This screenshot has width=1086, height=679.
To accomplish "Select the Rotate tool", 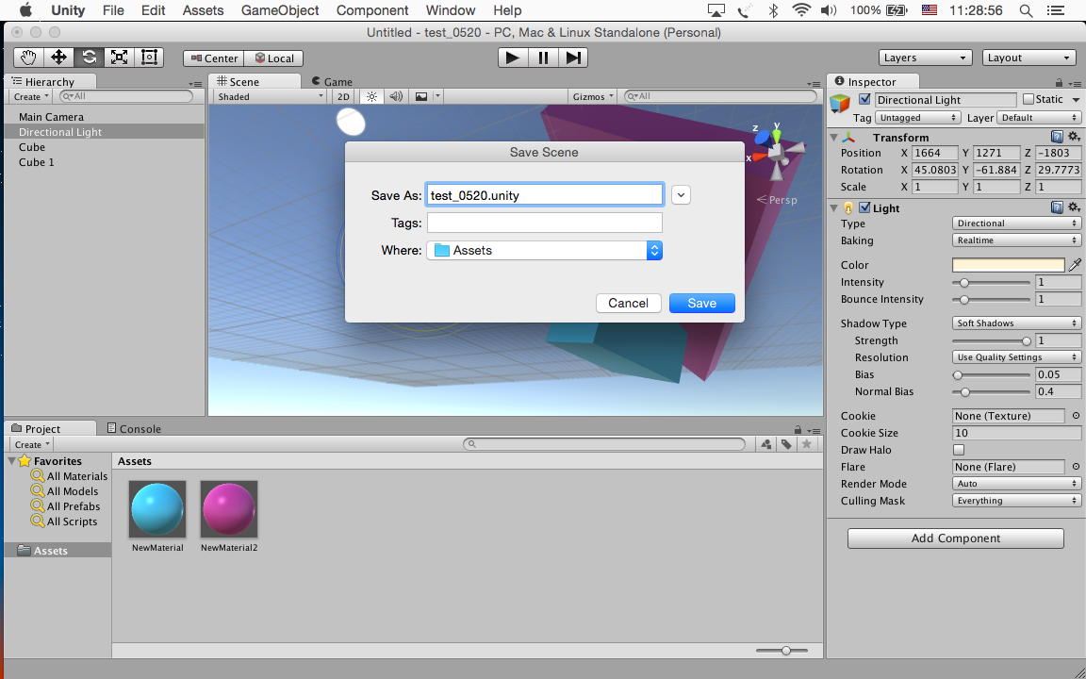I will click(89, 58).
